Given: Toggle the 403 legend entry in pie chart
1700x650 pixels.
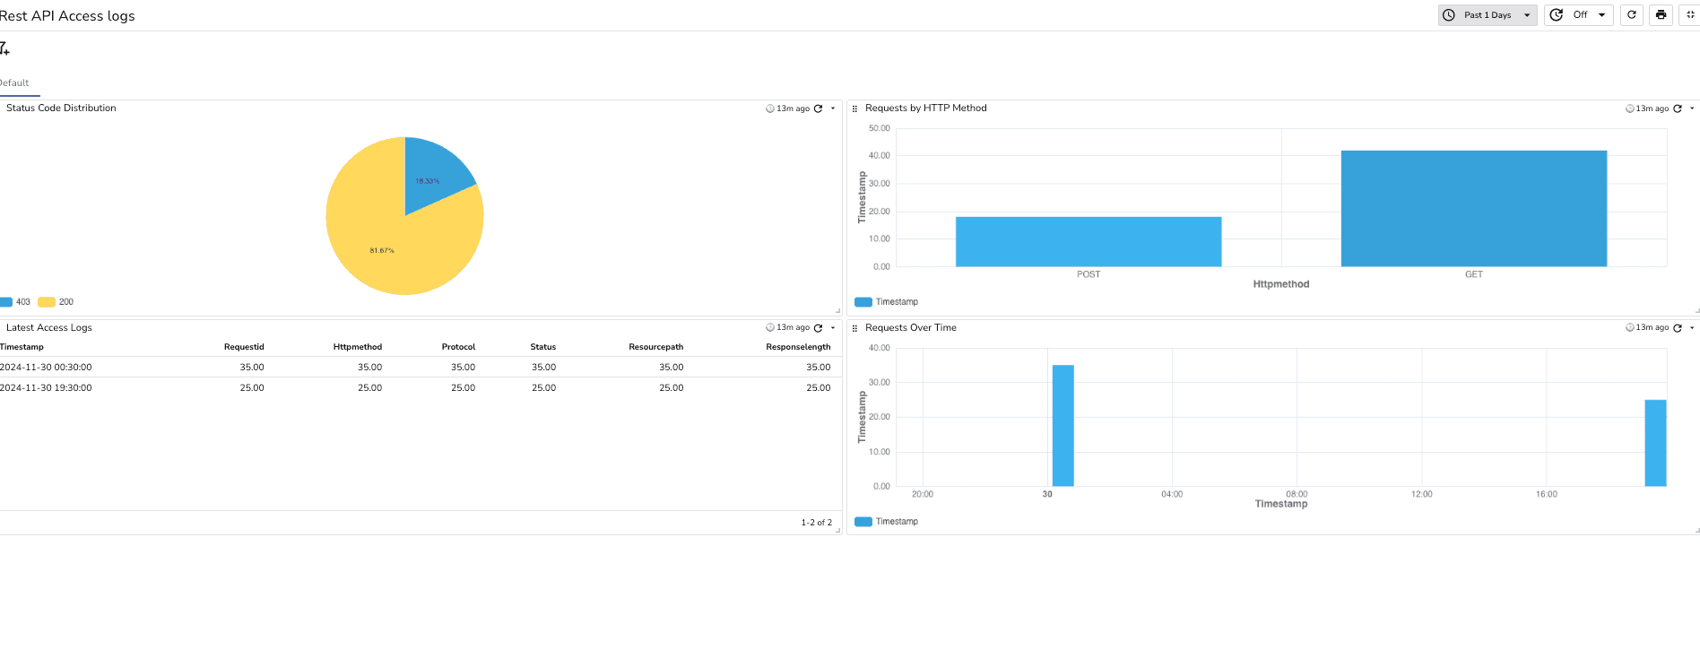Looking at the screenshot, I should click(x=16, y=302).
